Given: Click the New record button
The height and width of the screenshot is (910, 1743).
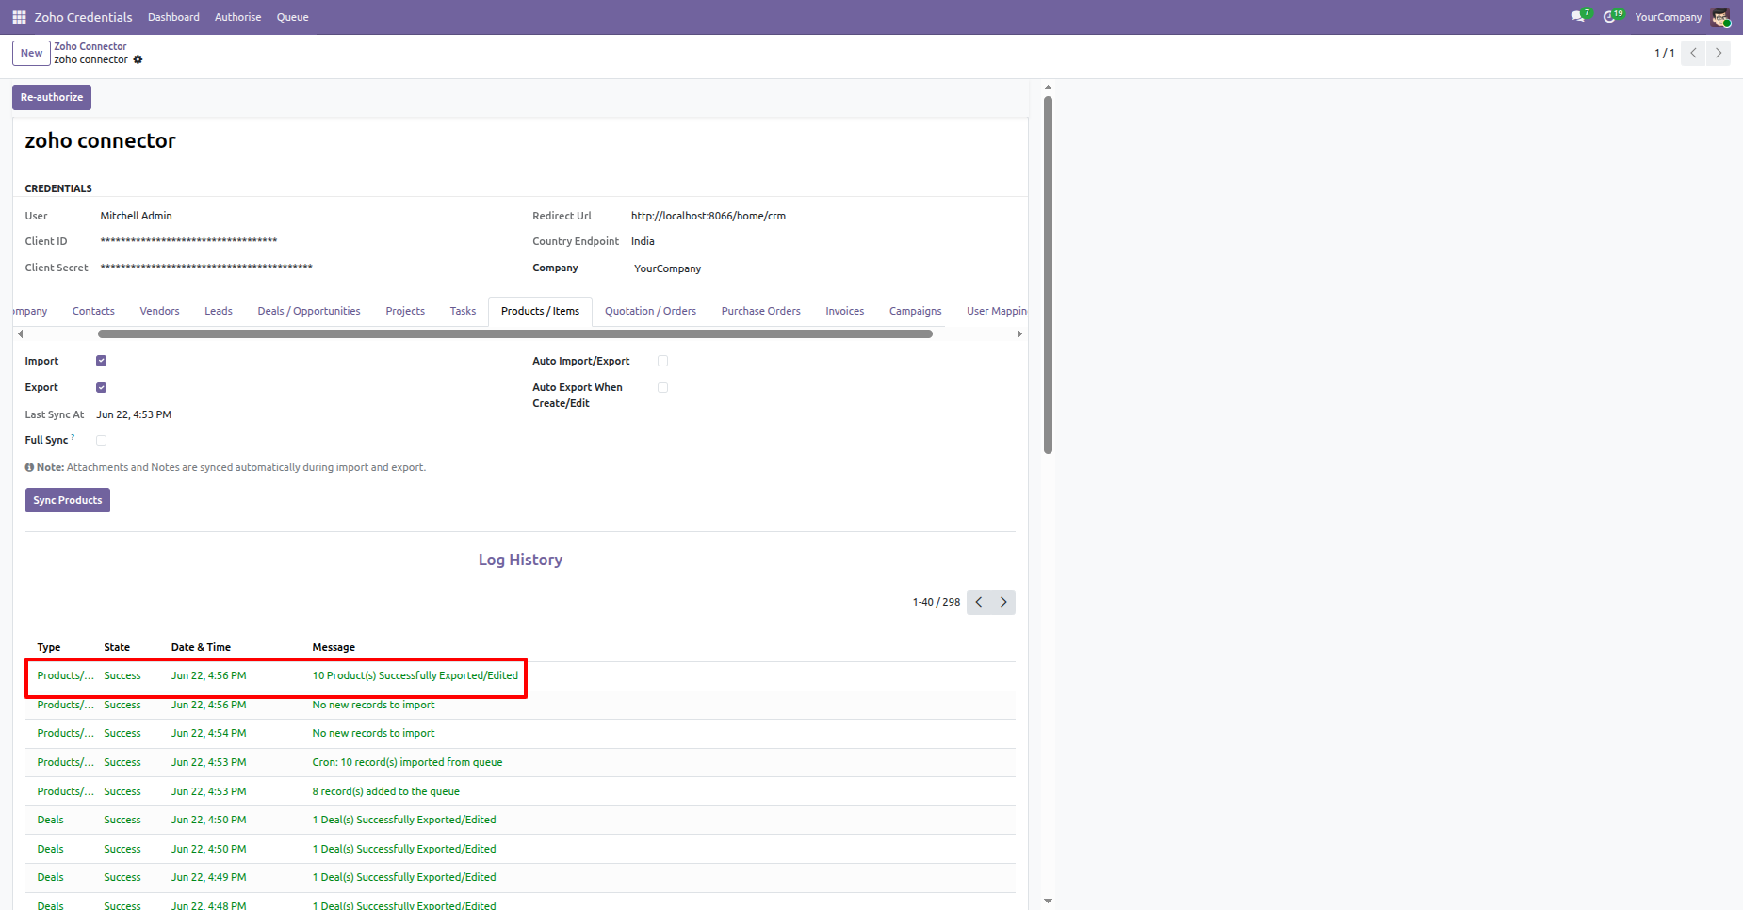Looking at the screenshot, I should tap(31, 53).
